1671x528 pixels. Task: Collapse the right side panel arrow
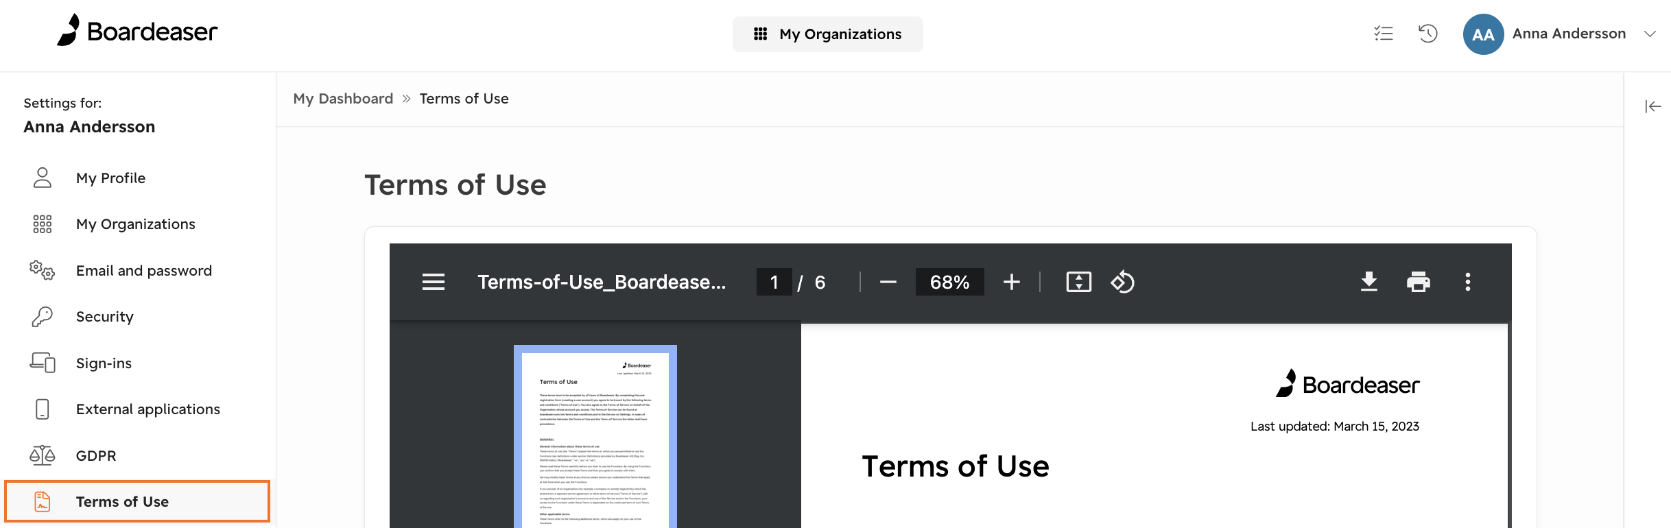tap(1653, 106)
